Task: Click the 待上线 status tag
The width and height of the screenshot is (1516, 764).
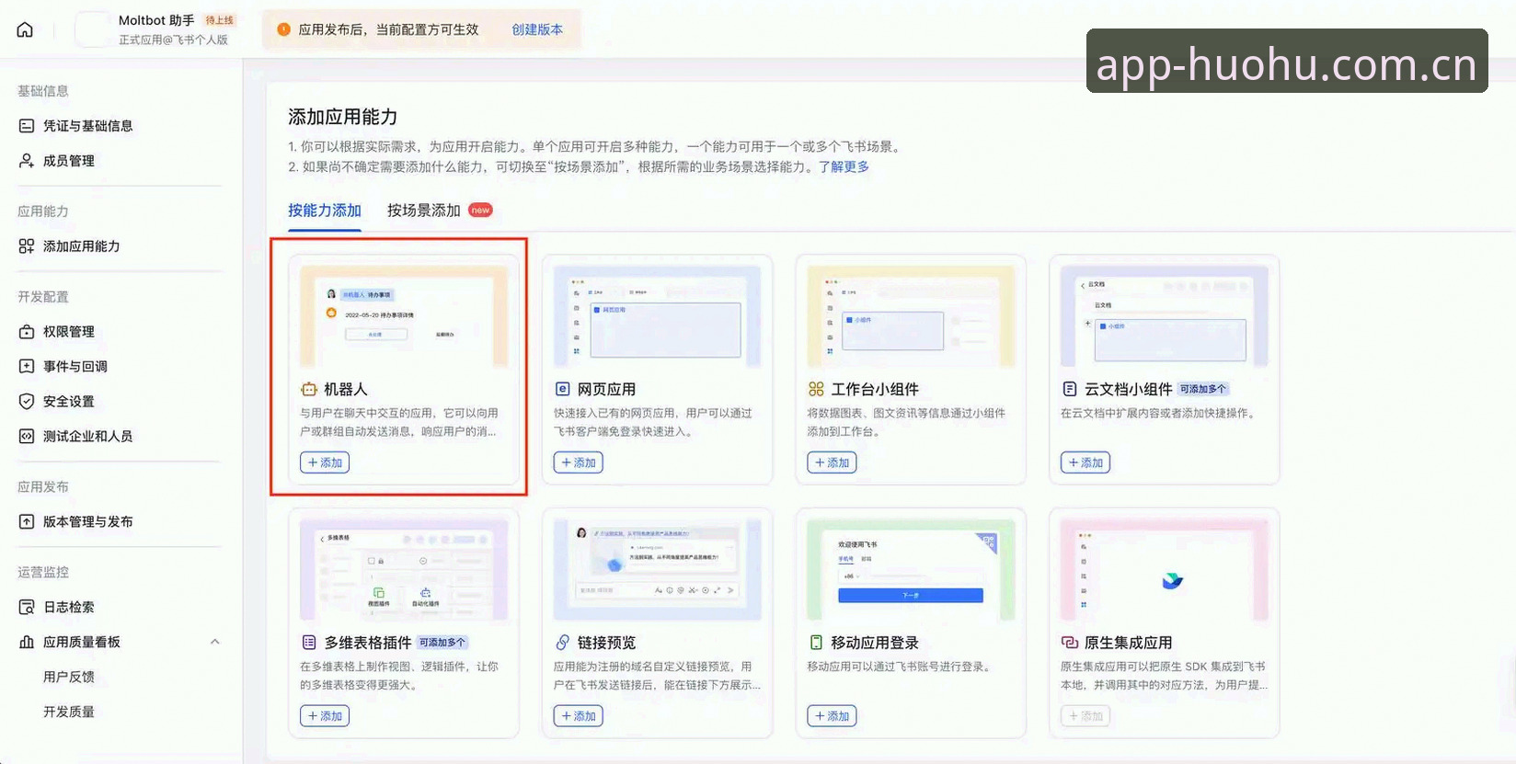Action: pyautogui.click(x=219, y=20)
